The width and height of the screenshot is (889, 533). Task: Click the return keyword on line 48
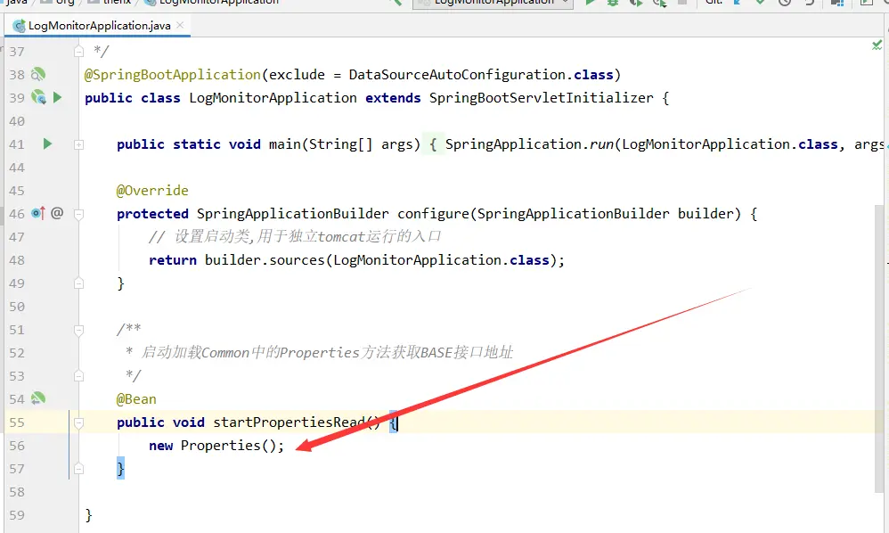(x=172, y=259)
